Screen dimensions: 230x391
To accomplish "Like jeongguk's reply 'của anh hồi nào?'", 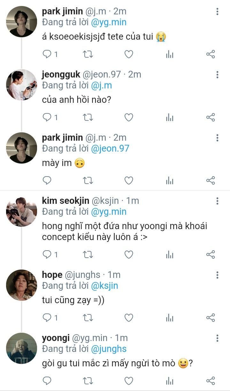I will click(128, 118).
